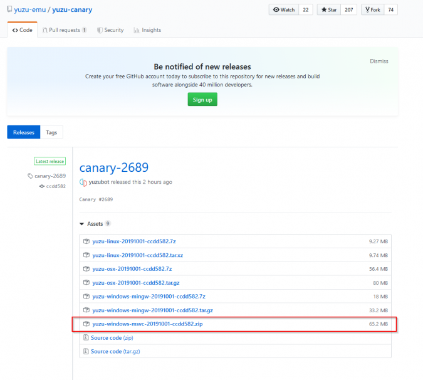This screenshot has width=423, height=380.
Task: Click the package icon for yuzu-osx tar.gz asset
Action: [x=86, y=283]
